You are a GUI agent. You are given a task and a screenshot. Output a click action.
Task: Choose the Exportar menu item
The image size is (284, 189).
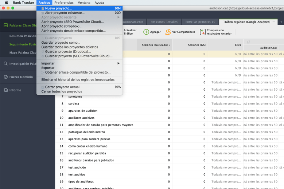point(79,68)
